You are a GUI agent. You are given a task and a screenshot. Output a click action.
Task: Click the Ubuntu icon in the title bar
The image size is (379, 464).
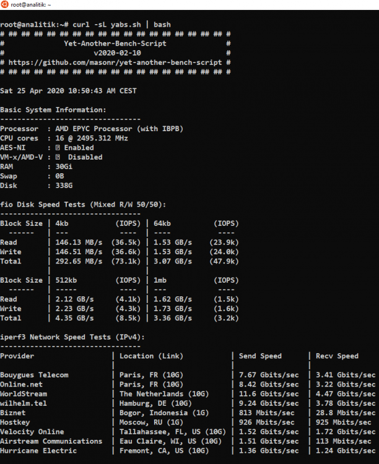[x=5, y=4]
